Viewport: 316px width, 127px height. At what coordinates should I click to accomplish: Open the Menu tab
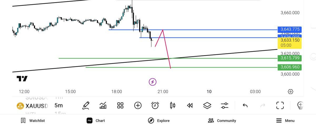point(285,121)
